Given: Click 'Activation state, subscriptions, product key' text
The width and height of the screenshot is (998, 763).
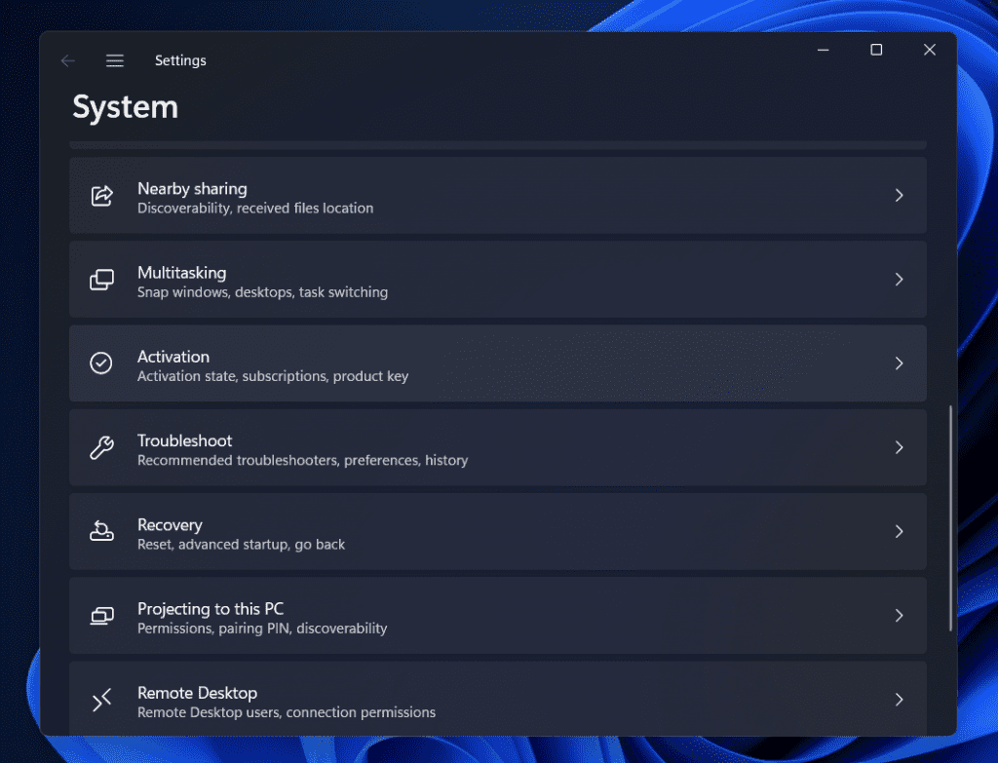Looking at the screenshot, I should (x=273, y=376).
